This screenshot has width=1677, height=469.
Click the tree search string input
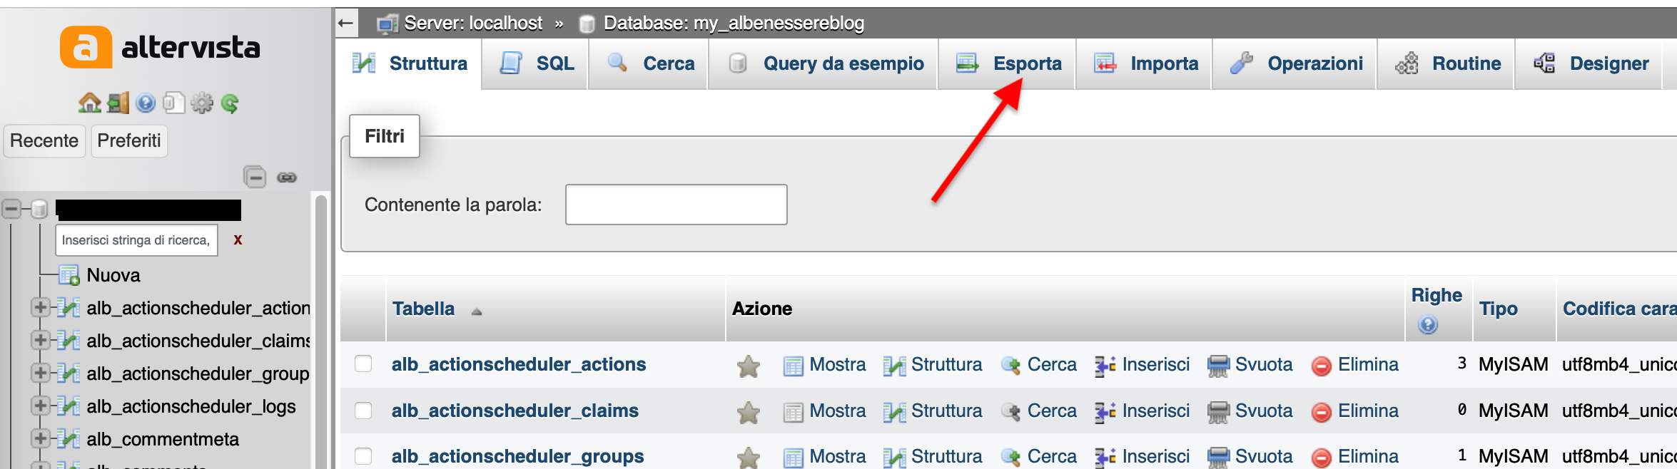tap(136, 240)
